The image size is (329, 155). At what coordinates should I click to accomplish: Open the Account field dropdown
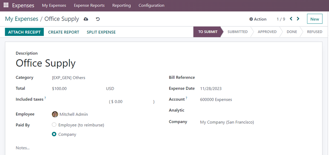[x=216, y=99]
